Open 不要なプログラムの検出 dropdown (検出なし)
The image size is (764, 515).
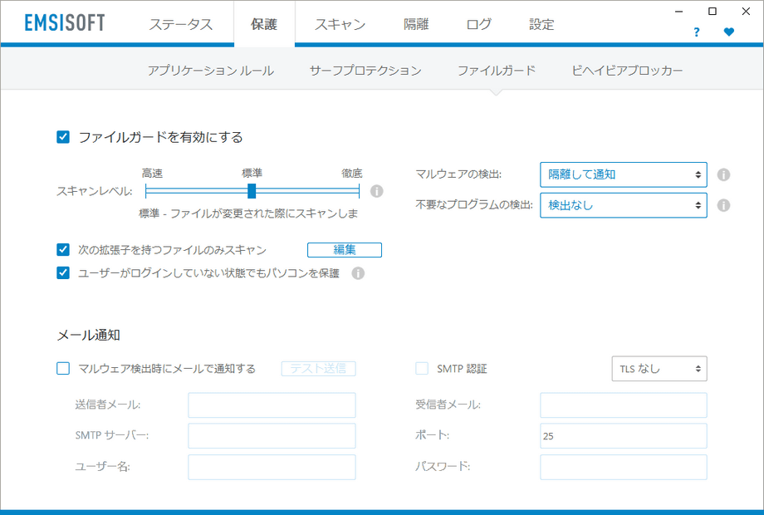[x=623, y=205]
